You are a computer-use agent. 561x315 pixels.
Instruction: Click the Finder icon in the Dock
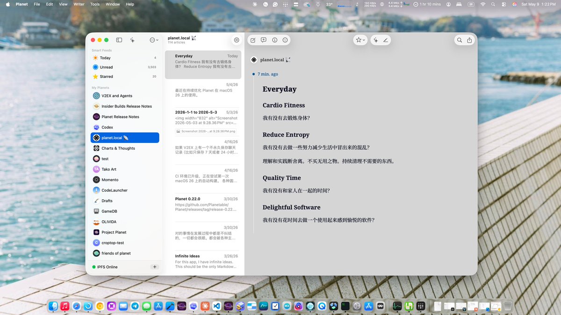pyautogui.click(x=53, y=306)
